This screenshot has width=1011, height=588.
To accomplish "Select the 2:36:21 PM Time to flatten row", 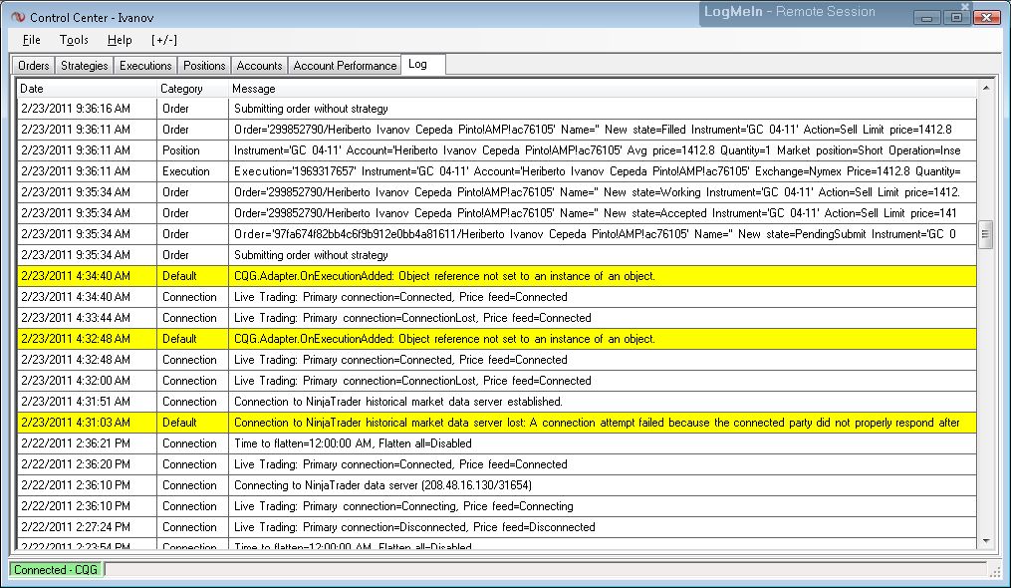I will pyautogui.click(x=496, y=443).
